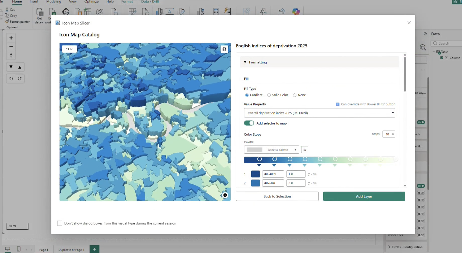
Task: Click the Add Layer button
Action: pyautogui.click(x=364, y=196)
